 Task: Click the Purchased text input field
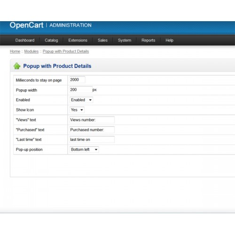pyautogui.click(x=92, y=130)
